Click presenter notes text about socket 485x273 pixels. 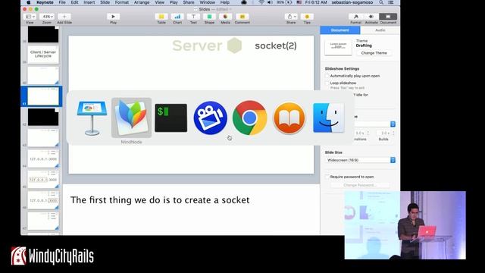coord(160,200)
